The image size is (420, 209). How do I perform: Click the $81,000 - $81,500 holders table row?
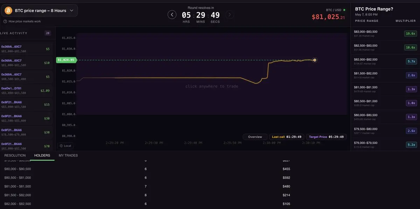210,186
